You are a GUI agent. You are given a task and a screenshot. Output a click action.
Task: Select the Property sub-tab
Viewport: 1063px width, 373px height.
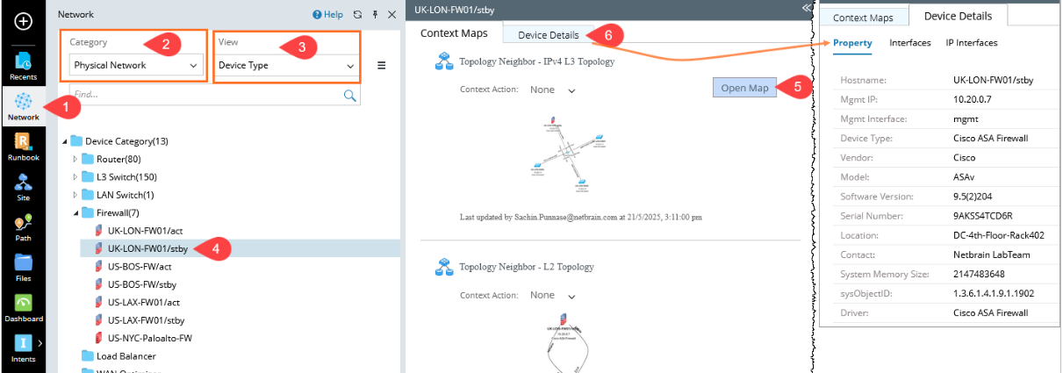point(852,42)
